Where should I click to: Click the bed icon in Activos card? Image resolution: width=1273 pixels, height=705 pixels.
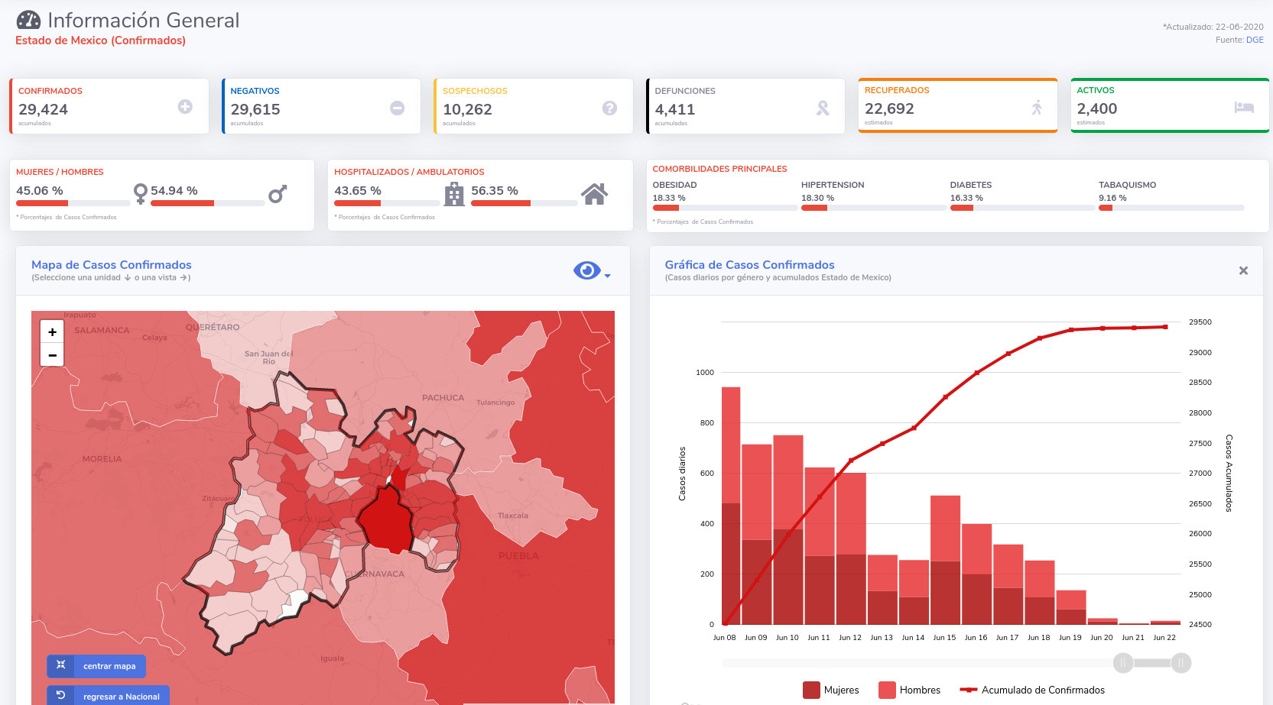point(1244,108)
